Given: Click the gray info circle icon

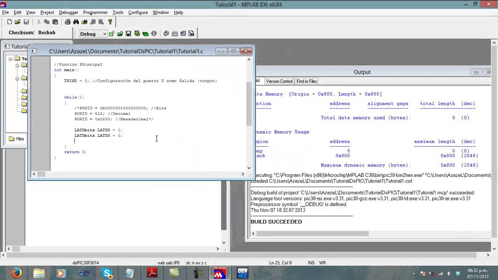Looking at the screenshot, I should pos(154,34).
